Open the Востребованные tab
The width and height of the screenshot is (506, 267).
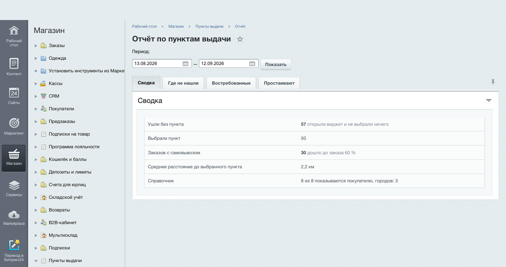tap(231, 83)
